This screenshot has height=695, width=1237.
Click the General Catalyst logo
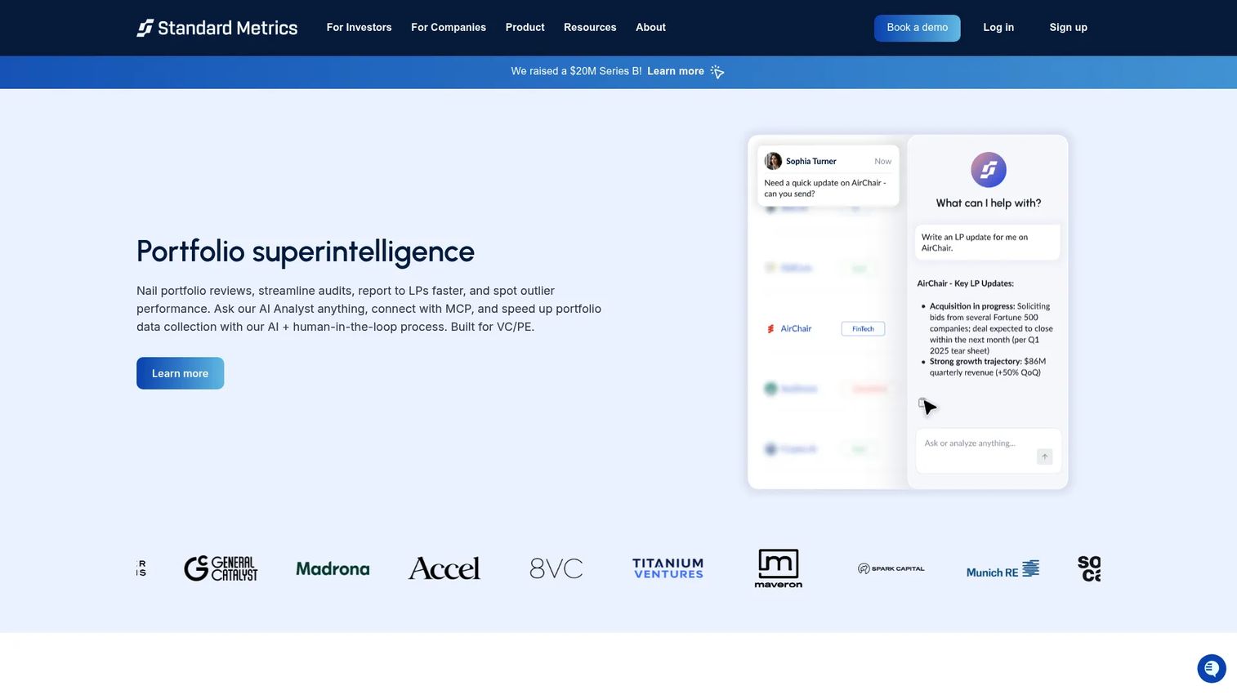221,568
